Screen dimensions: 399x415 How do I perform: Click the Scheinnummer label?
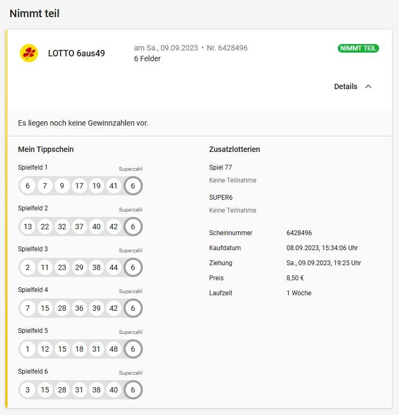point(230,233)
